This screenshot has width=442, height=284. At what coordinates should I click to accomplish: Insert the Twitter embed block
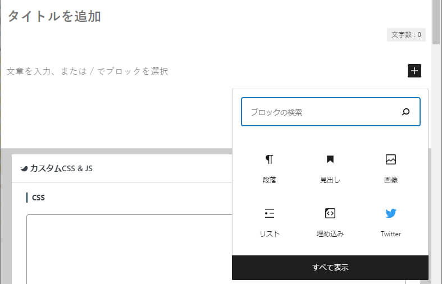tap(391, 223)
